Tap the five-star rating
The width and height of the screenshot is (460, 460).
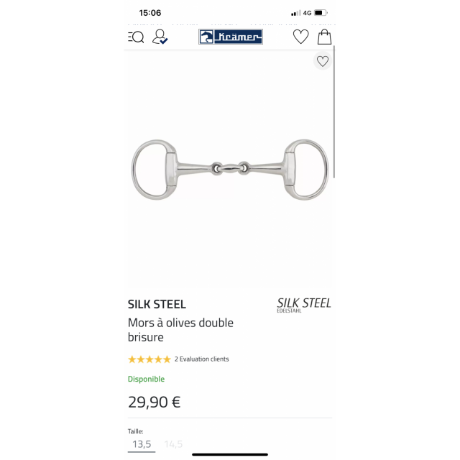click(149, 359)
